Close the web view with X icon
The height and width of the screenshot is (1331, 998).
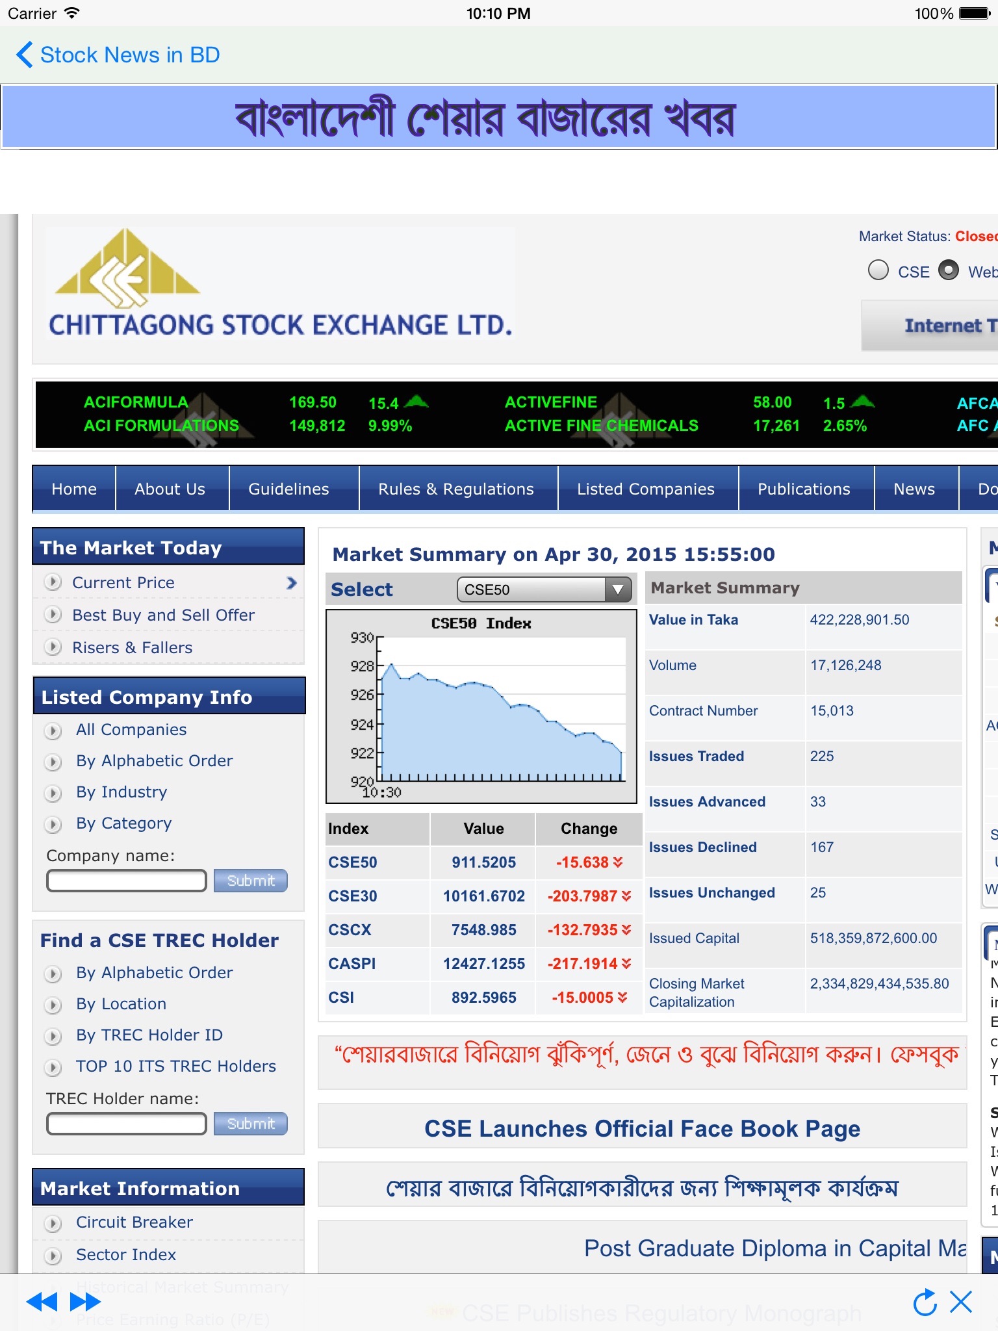[x=961, y=1302]
